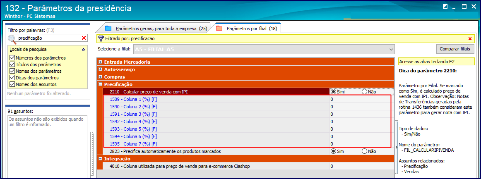Click FIL_CALCULARIPIVENDA parameter name text
This screenshot has width=481, height=179.
[429, 150]
